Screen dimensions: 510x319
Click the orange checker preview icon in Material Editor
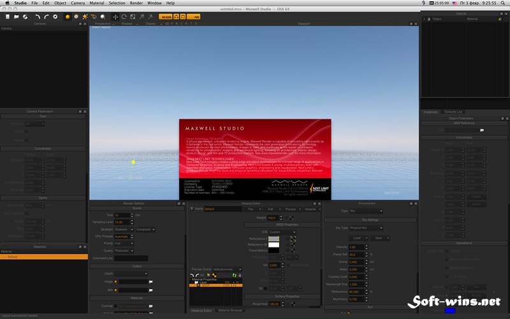coord(214,276)
